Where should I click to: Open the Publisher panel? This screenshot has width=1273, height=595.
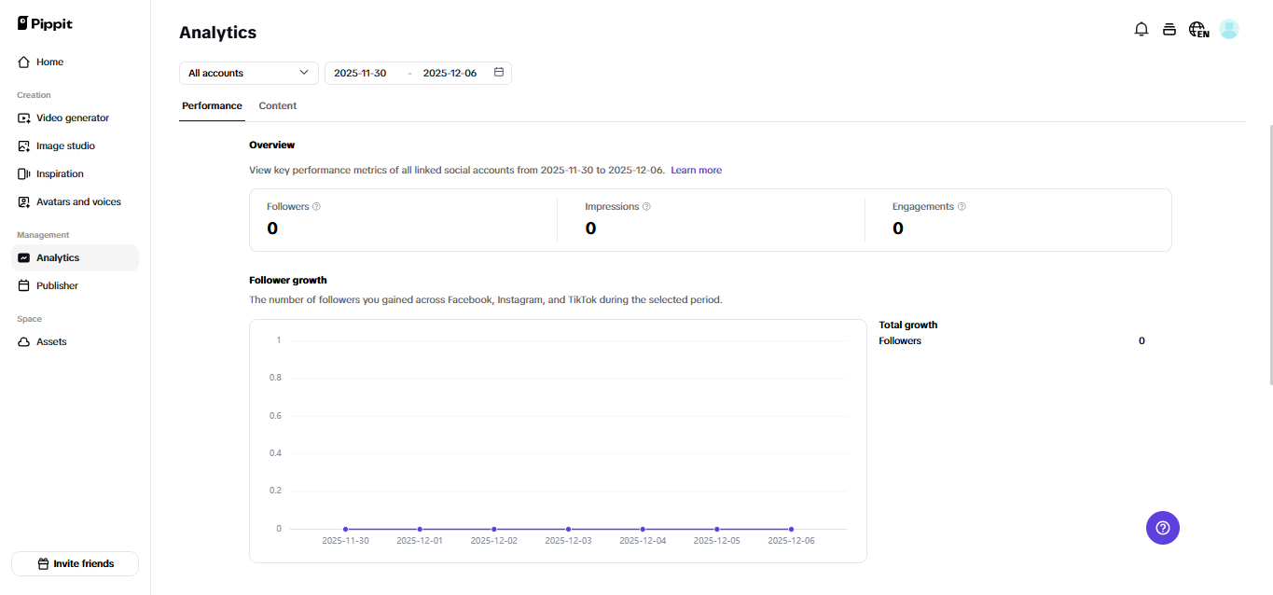pos(58,285)
